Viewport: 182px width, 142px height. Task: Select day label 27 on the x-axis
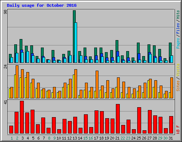pos(149,138)
